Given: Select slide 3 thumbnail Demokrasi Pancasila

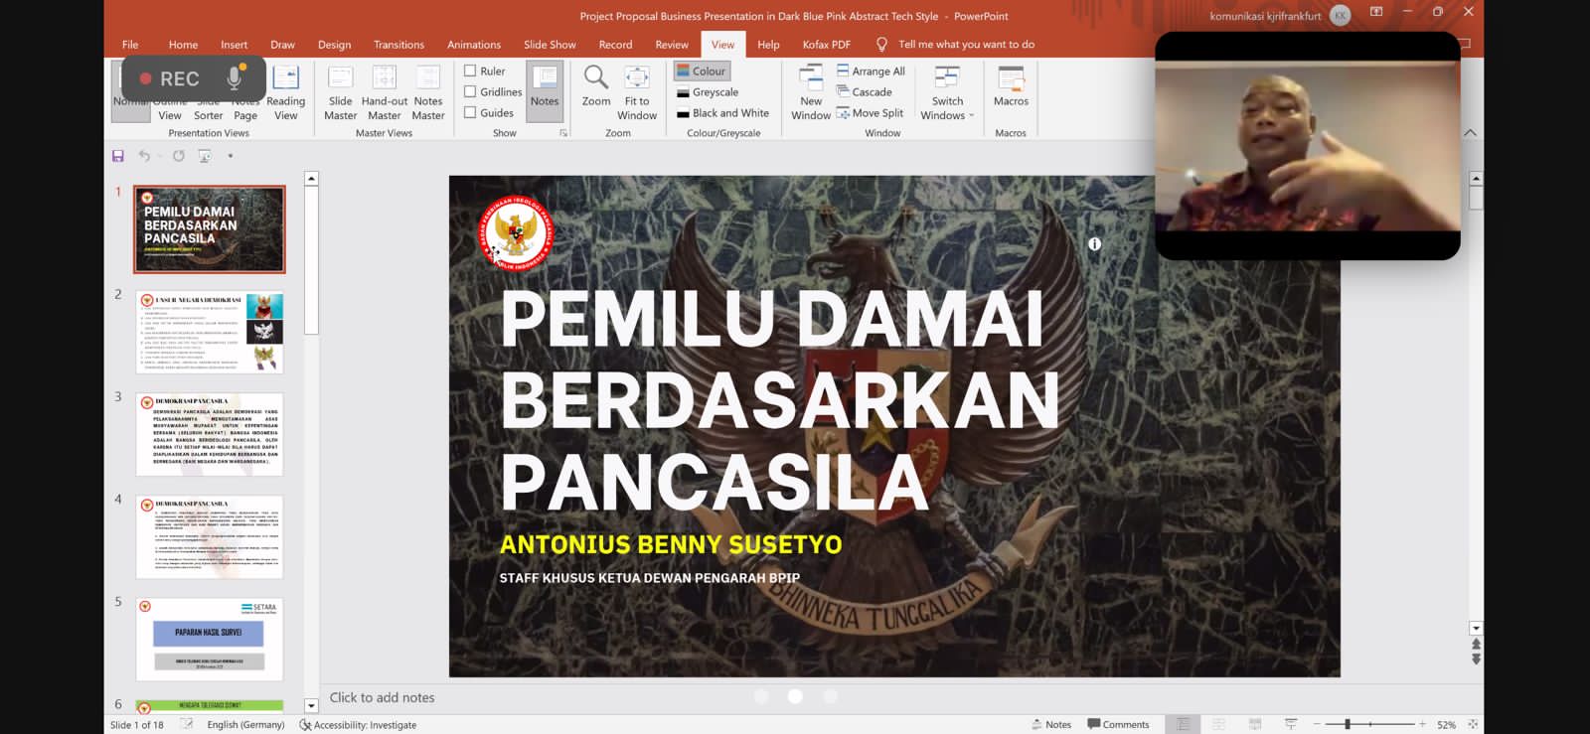Looking at the screenshot, I should [x=210, y=434].
